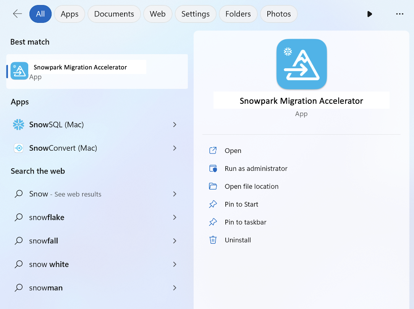
Task: Open the Settings filter tab
Action: pos(196,14)
